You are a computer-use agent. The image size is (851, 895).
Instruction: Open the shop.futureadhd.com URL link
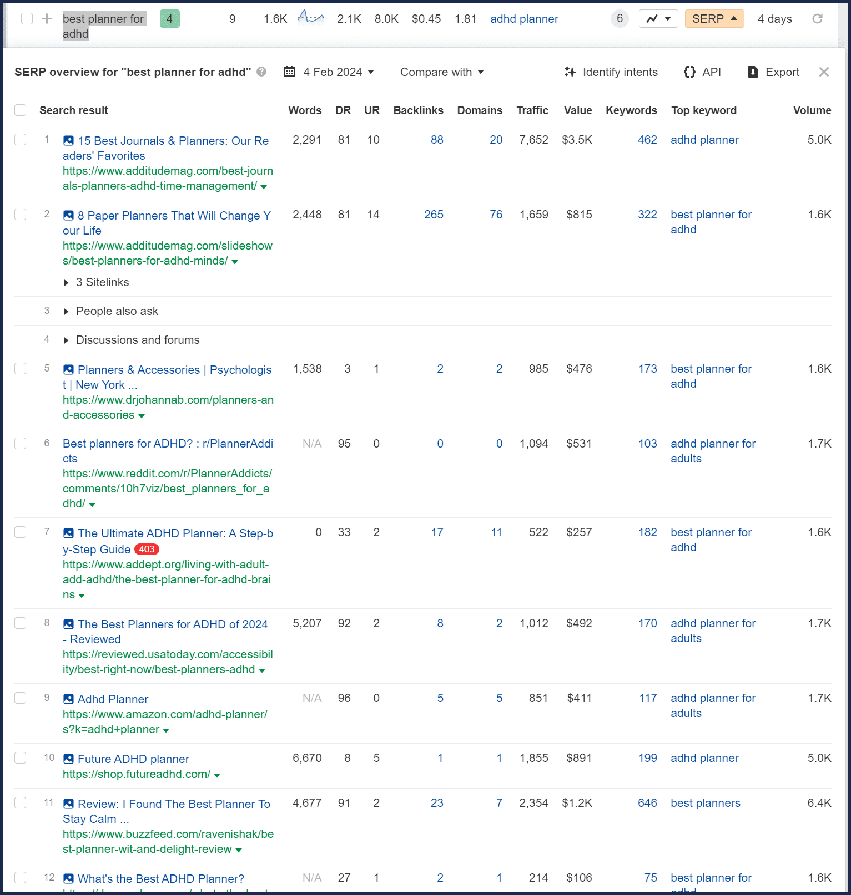tap(137, 774)
